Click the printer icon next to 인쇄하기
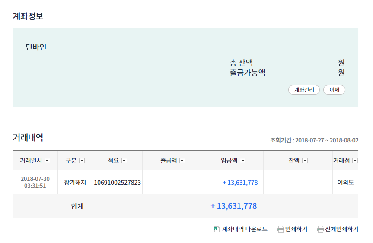Screen dimensions: 373x243 [x=281, y=229]
